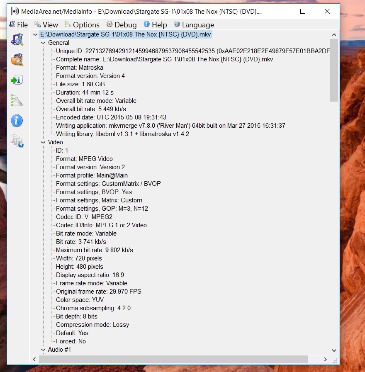Collapse the General section
The image size is (365, 372).
[43, 43]
